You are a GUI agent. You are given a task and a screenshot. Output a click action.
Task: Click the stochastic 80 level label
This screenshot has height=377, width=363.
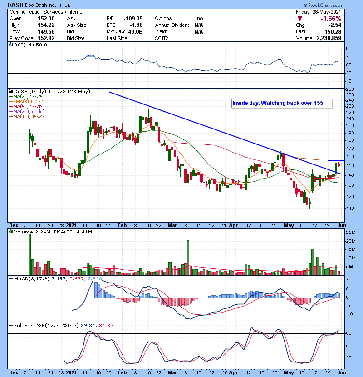click(x=348, y=333)
